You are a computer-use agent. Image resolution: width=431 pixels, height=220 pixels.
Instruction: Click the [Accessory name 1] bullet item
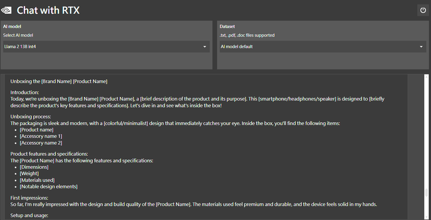click(41, 136)
